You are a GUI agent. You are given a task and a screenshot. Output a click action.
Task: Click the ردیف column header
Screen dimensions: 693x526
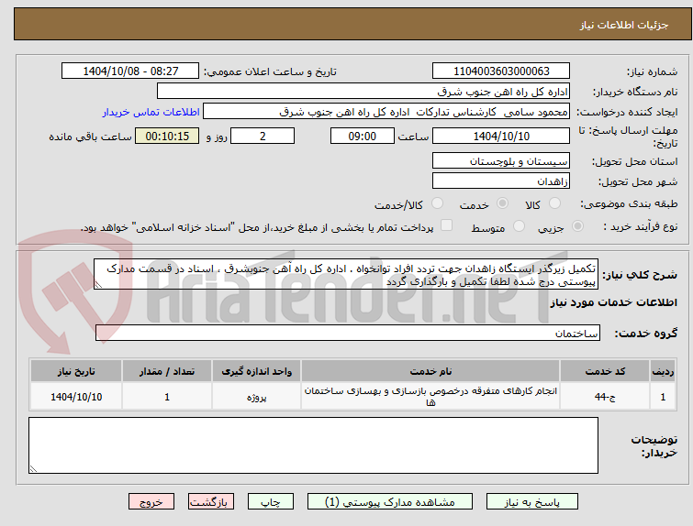point(663,371)
